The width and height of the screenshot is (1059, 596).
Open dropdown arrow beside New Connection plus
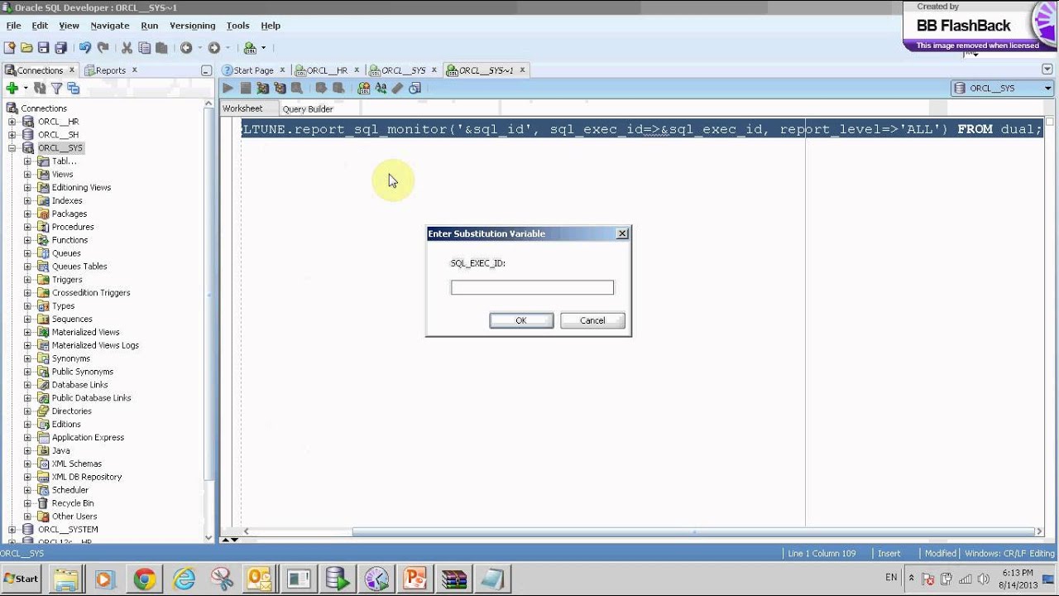(x=26, y=88)
